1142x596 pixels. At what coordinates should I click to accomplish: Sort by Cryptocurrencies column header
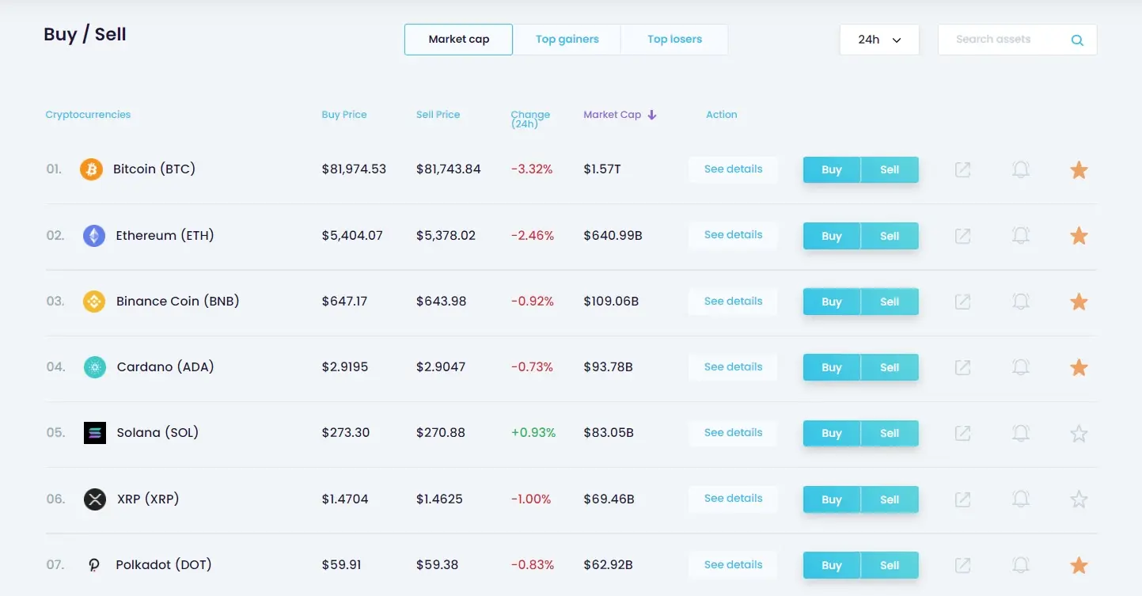click(88, 115)
